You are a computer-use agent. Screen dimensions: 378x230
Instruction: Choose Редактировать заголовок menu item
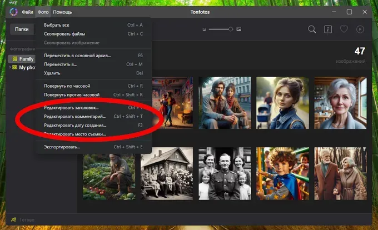point(93,108)
